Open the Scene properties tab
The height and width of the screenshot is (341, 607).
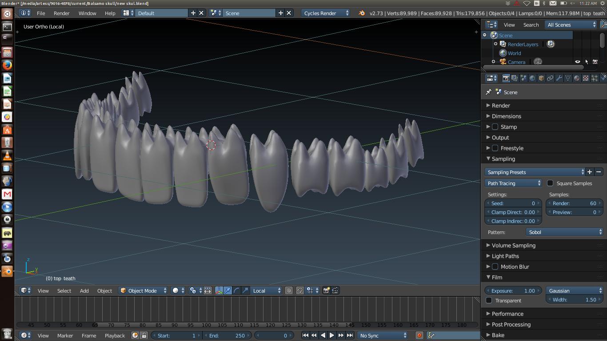click(x=523, y=78)
